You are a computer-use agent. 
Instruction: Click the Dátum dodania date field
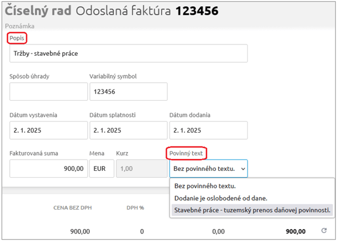click(x=208, y=130)
